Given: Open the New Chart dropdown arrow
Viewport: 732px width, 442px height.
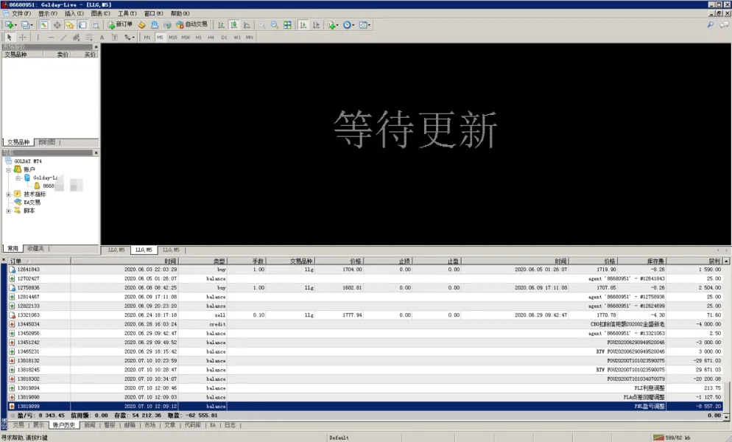Looking at the screenshot, I should 16,25.
